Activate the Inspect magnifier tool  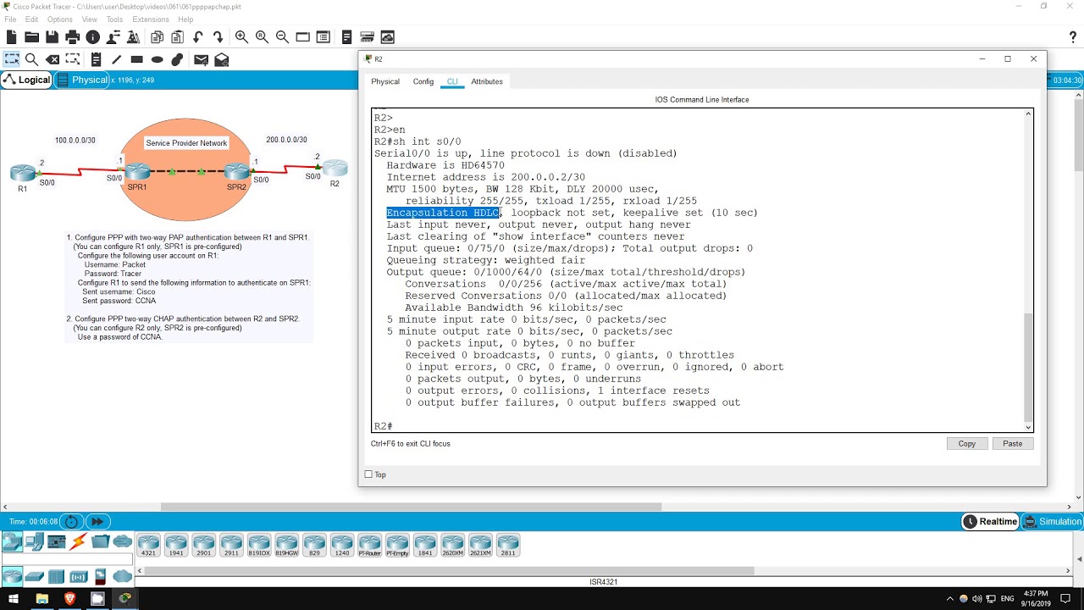(x=31, y=59)
